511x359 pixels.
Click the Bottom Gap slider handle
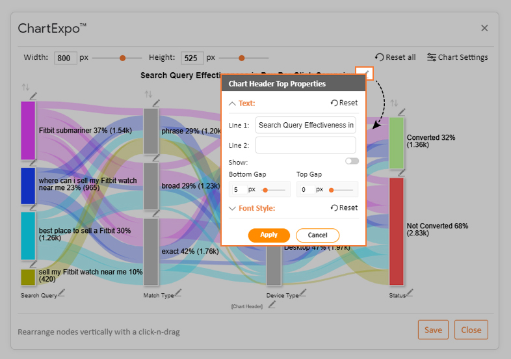[x=265, y=190]
